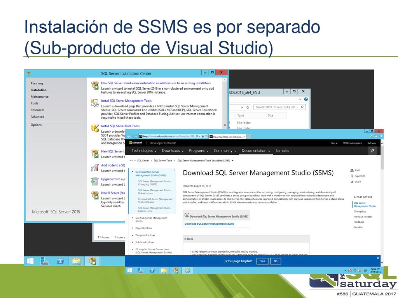
Task: Click Install SQL Server Management Tools link
Action: 126,100
